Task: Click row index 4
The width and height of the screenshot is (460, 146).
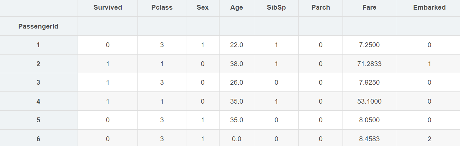Action: tap(38, 101)
